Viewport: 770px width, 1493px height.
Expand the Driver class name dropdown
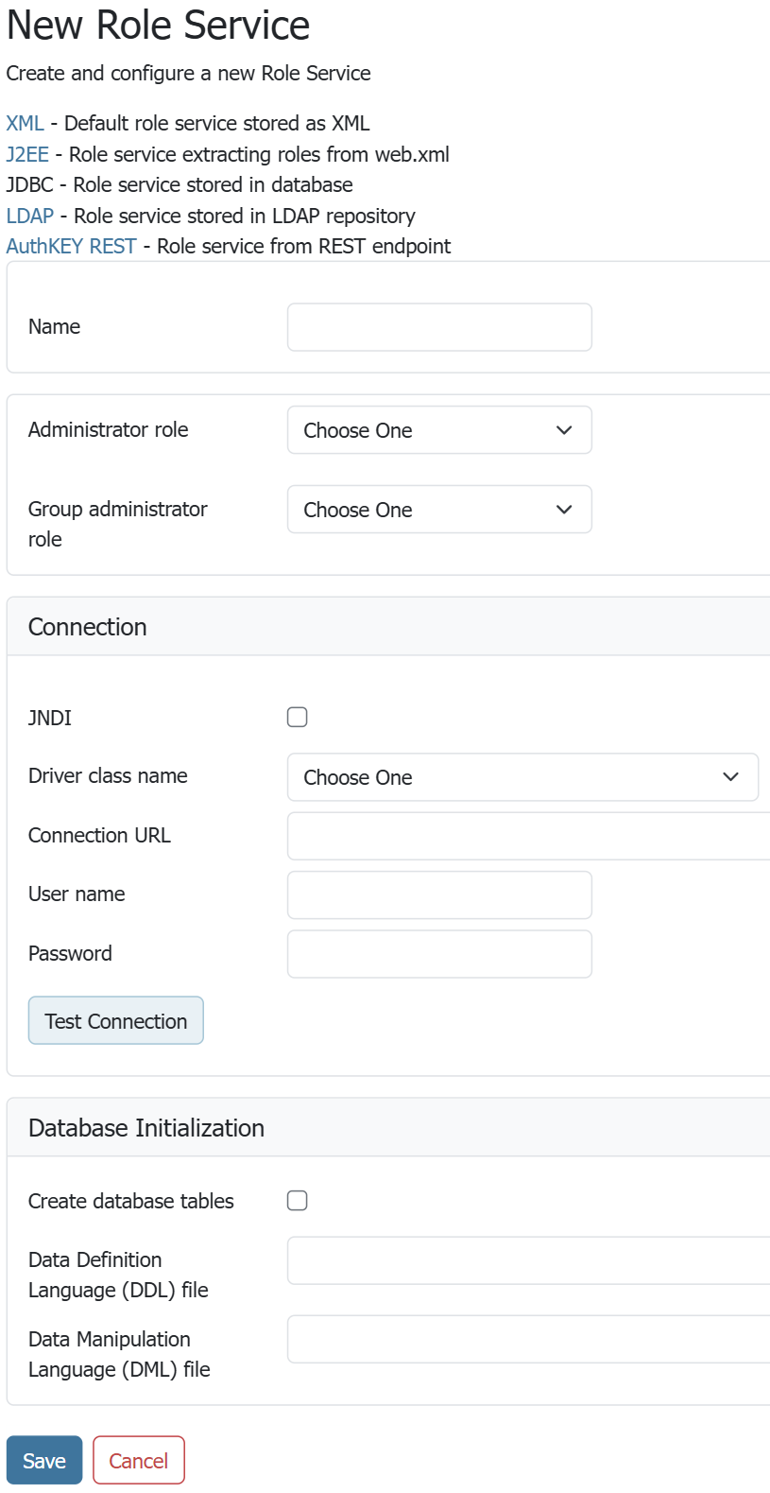pyautogui.click(x=522, y=777)
